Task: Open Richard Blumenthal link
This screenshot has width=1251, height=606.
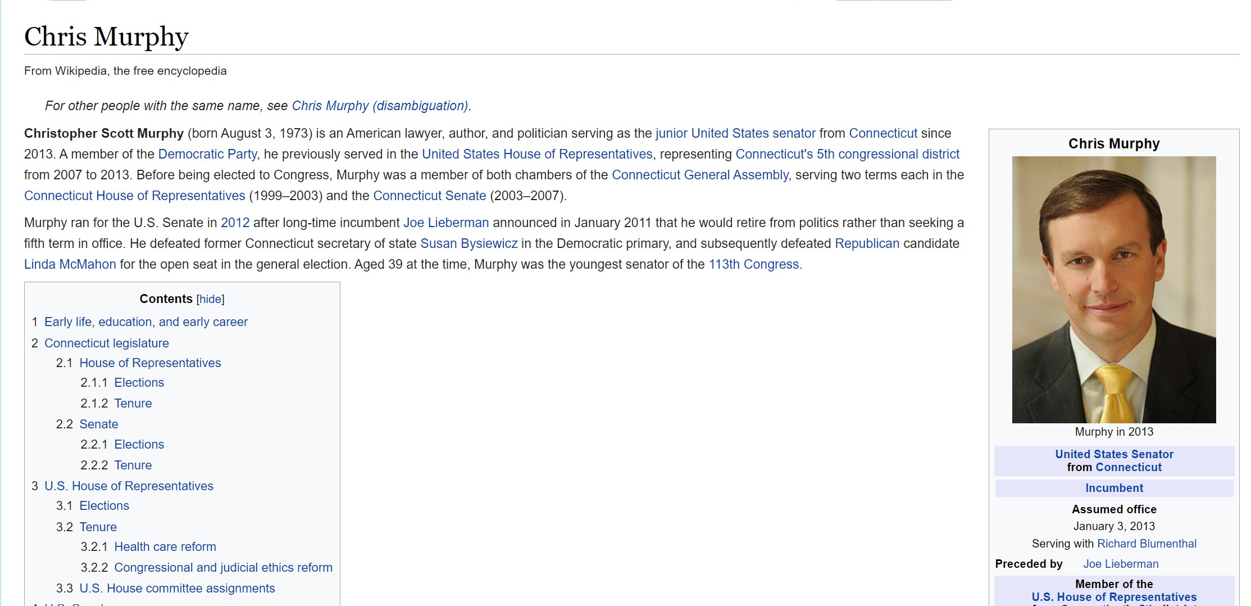Action: click(x=1147, y=544)
